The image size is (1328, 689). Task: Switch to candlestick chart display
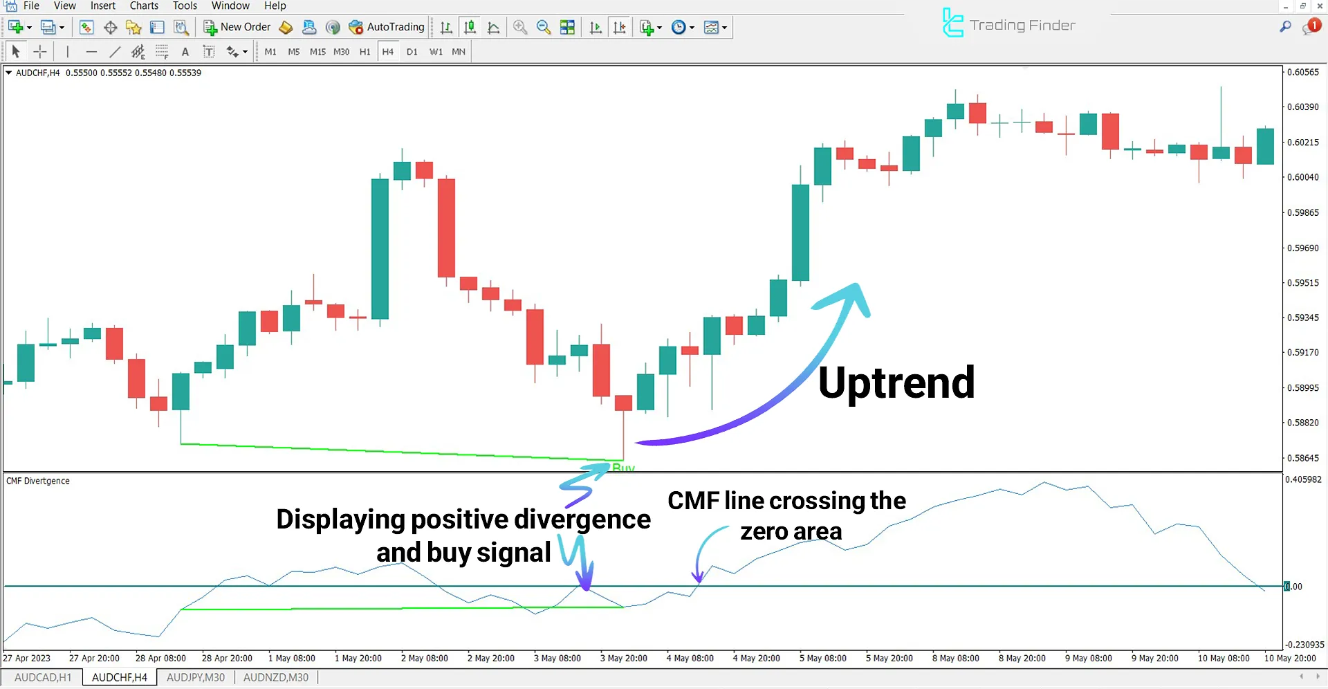470,27
